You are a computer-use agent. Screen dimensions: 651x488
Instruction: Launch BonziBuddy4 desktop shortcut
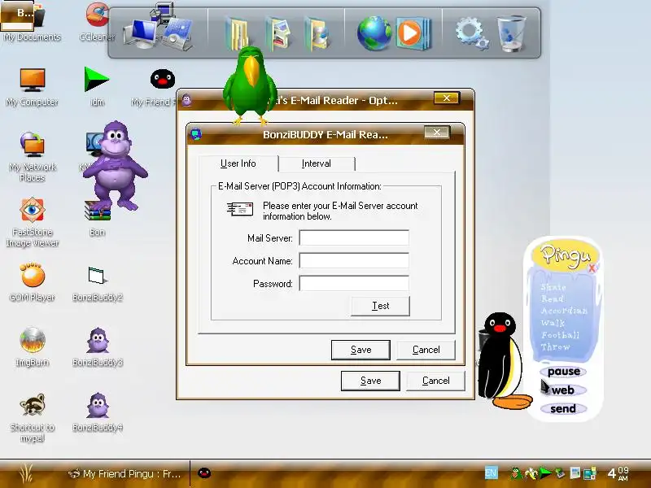click(97, 412)
